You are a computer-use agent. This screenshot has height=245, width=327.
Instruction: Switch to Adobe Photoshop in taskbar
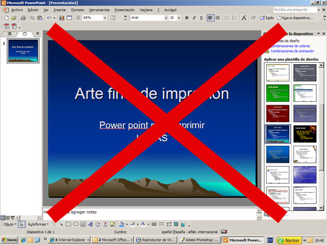click(199, 240)
